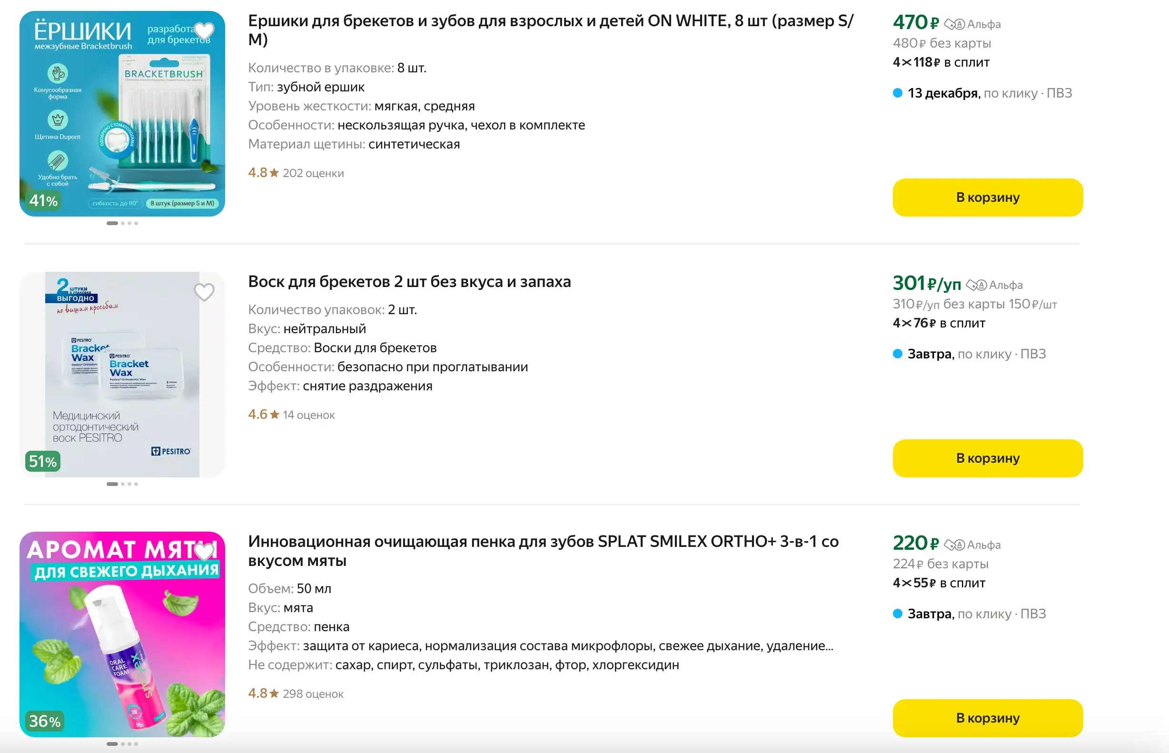
Task: Open the PESITRO bracket wax product thumbnail
Action: (x=122, y=374)
